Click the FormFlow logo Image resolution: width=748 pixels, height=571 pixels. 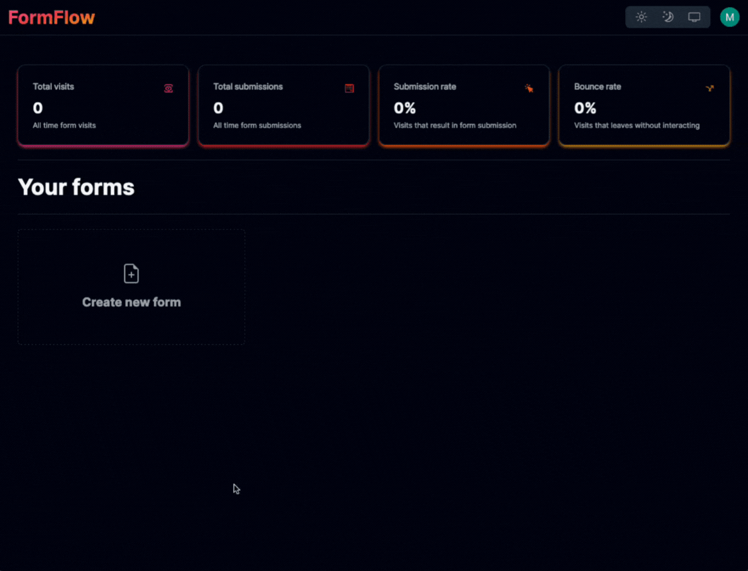point(52,18)
